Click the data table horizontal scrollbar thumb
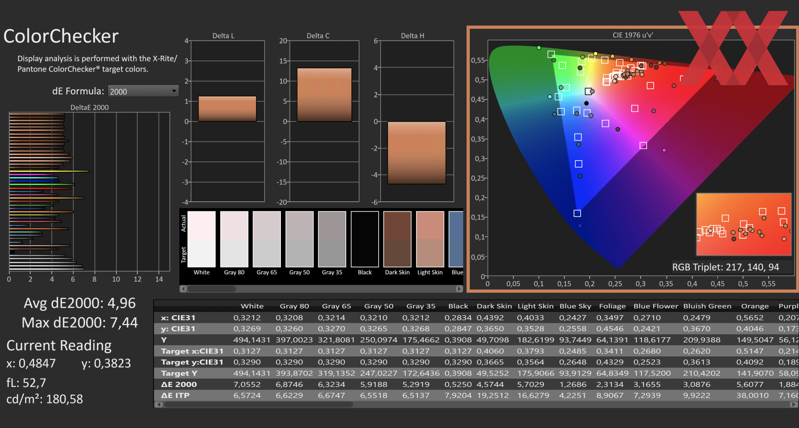The image size is (799, 428). coord(258,404)
